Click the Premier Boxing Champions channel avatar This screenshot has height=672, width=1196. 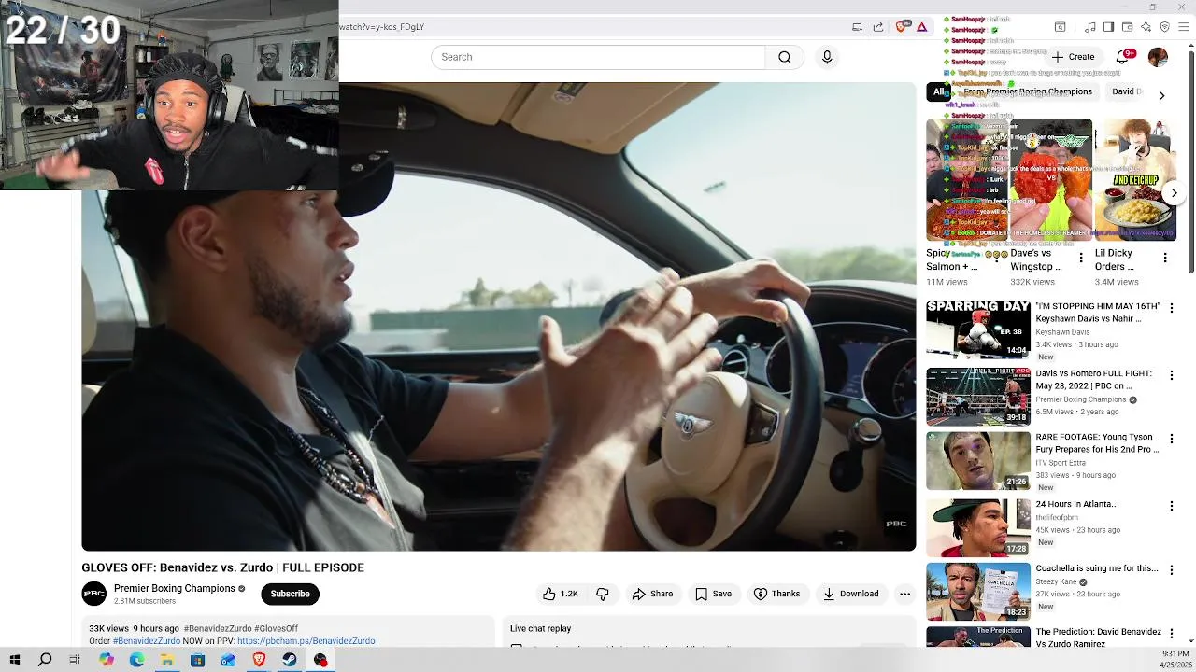click(x=94, y=594)
